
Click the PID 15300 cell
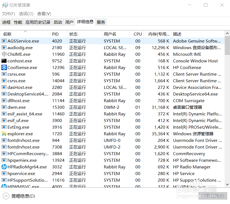pyautogui.click(x=58, y=107)
